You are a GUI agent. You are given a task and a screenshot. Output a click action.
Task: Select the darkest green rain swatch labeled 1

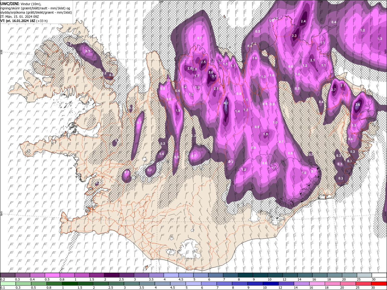70,283
